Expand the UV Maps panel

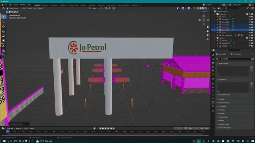click(x=222, y=99)
